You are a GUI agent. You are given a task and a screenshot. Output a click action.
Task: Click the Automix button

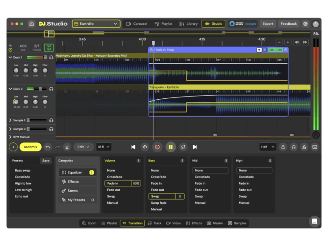(x=30, y=147)
